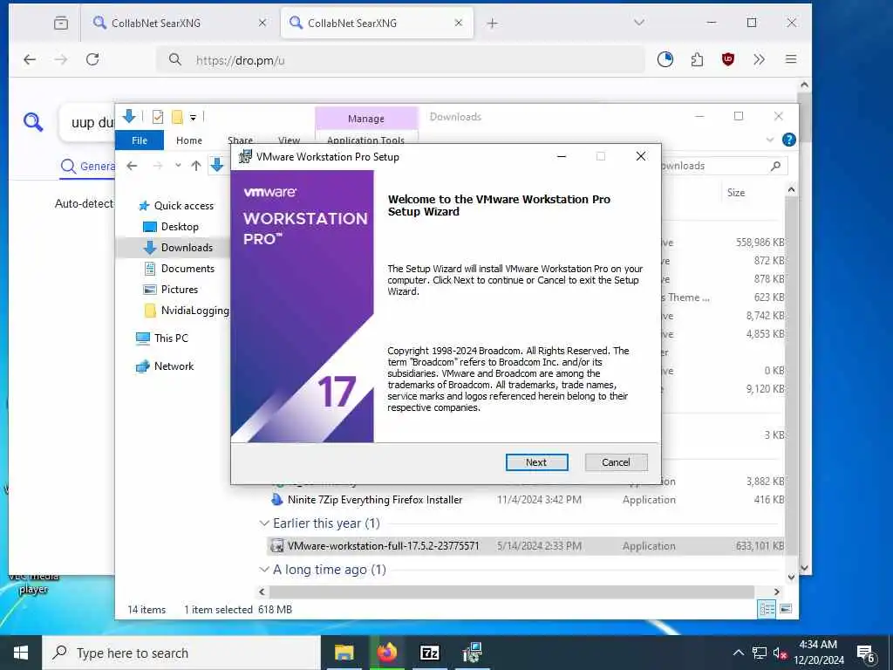Reload page in Firefox
This screenshot has height=670, width=893.
(92, 59)
